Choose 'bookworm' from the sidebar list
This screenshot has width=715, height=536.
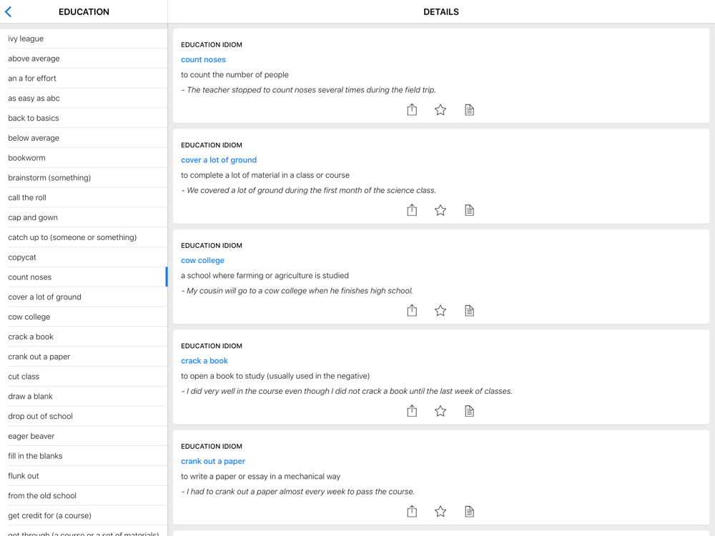point(26,158)
